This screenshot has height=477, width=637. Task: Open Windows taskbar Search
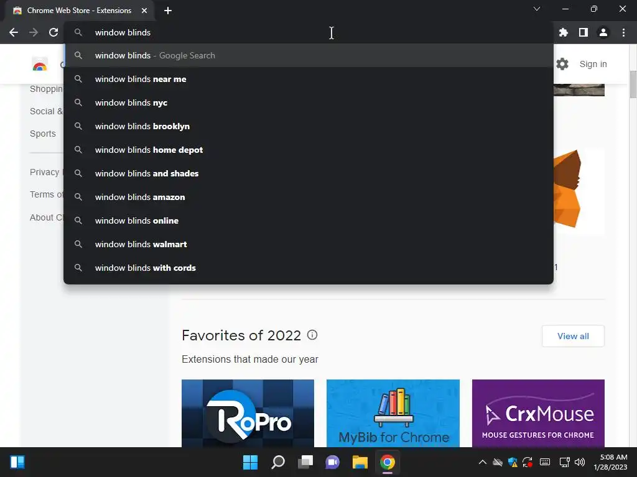click(278, 462)
